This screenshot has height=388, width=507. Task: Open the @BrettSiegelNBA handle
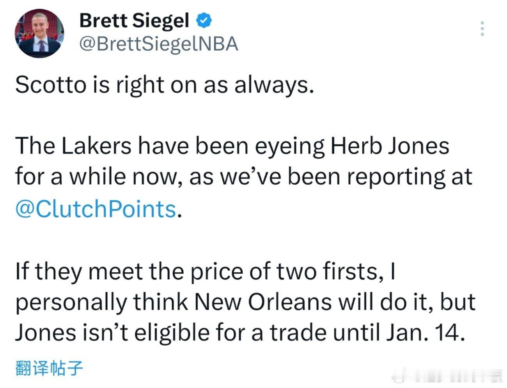click(x=158, y=44)
